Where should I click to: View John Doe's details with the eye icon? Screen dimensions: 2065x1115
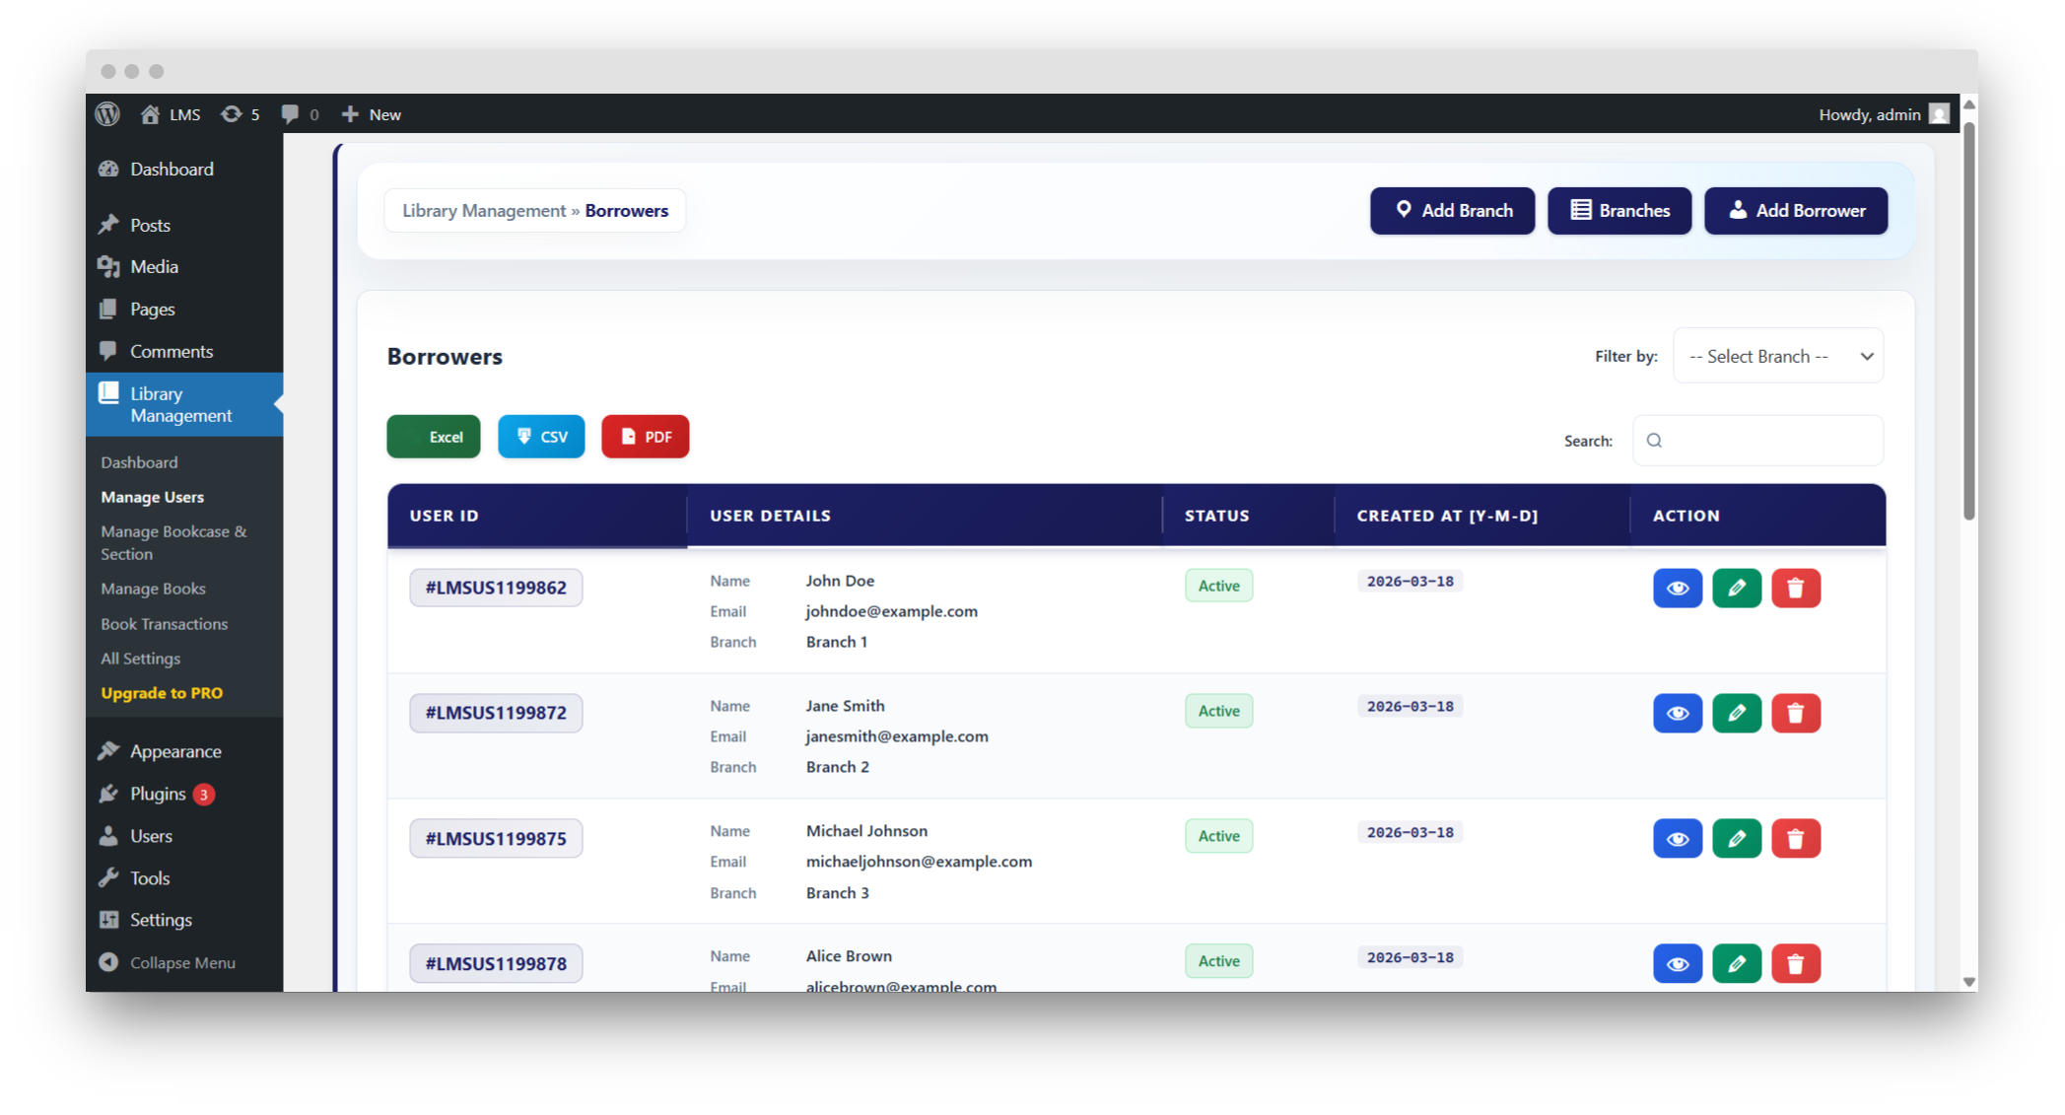[1677, 589]
